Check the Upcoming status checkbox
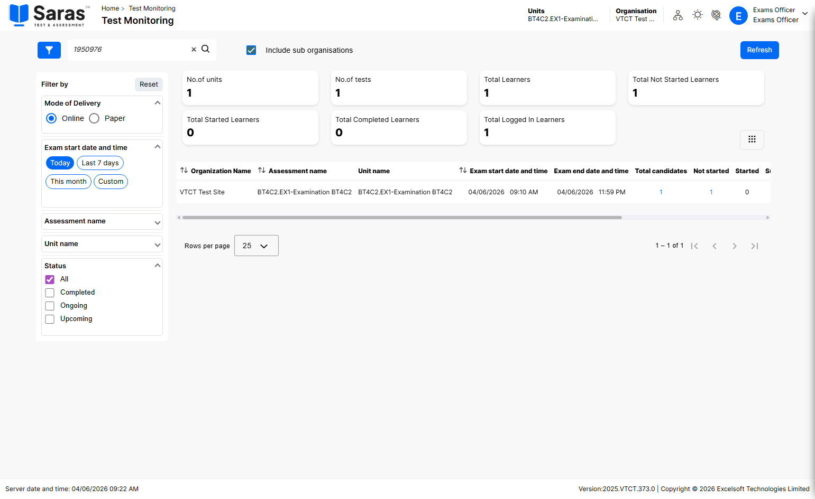 [50, 319]
